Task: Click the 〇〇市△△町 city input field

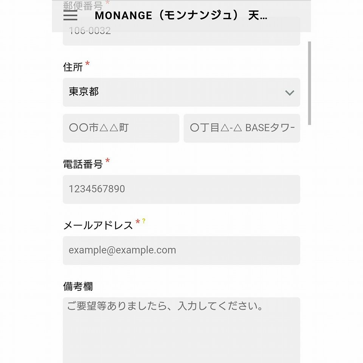Action: [121, 128]
